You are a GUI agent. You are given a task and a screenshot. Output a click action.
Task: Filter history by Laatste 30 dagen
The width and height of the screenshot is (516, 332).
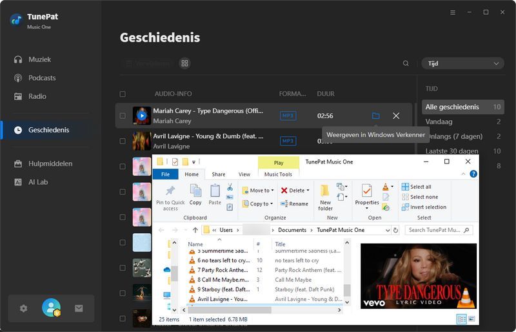tap(462, 151)
